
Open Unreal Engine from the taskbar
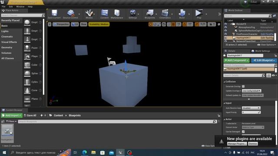tap(120, 153)
